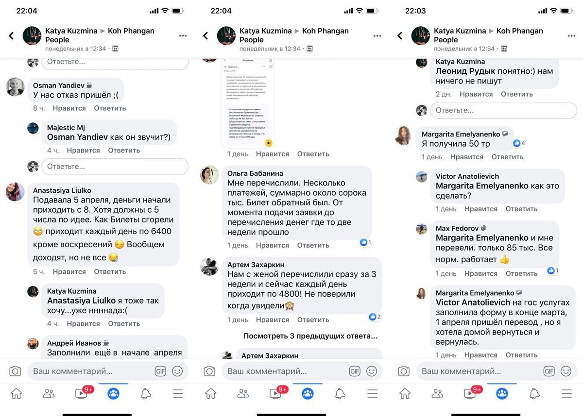Open the attached screenshot image in middle thread
The height and width of the screenshot is (420, 583).
coord(248,102)
